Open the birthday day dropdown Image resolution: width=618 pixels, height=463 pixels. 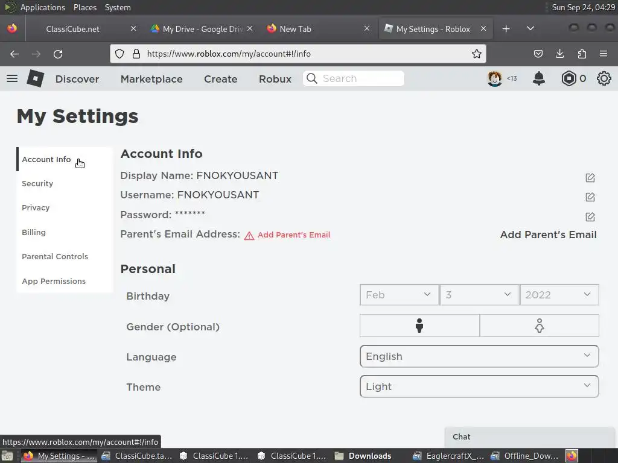point(479,295)
